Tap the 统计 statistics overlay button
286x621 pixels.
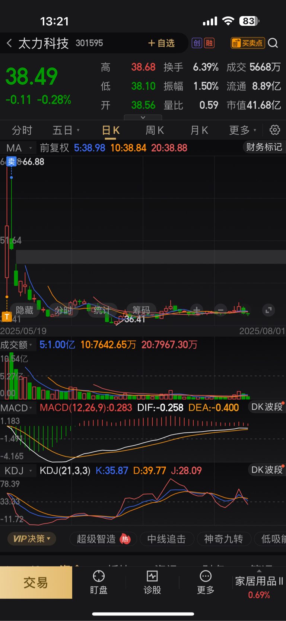(x=102, y=310)
